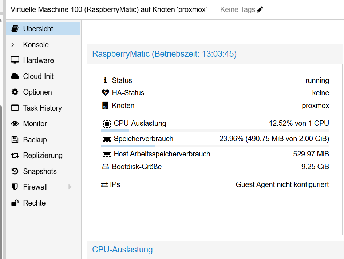Click the Firewall shield icon

[x=15, y=187]
